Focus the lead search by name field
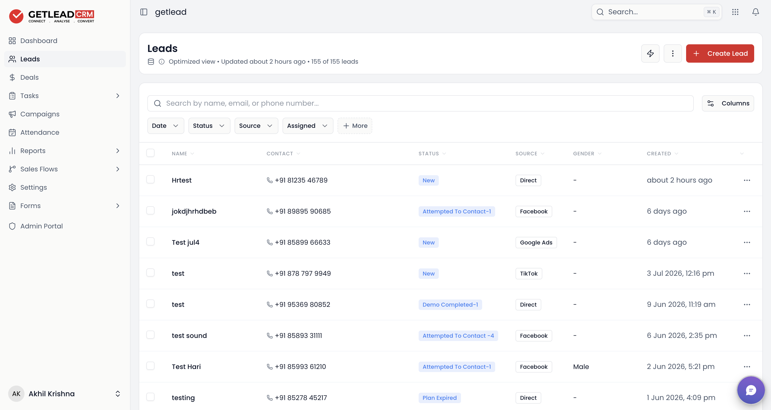 pyautogui.click(x=420, y=103)
